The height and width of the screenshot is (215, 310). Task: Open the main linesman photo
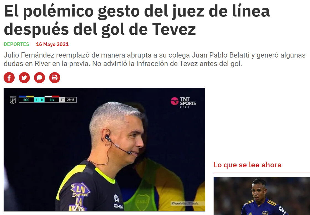pos(104,149)
